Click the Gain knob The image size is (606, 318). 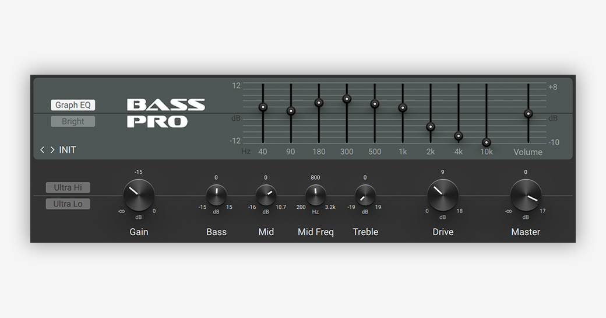(x=139, y=195)
